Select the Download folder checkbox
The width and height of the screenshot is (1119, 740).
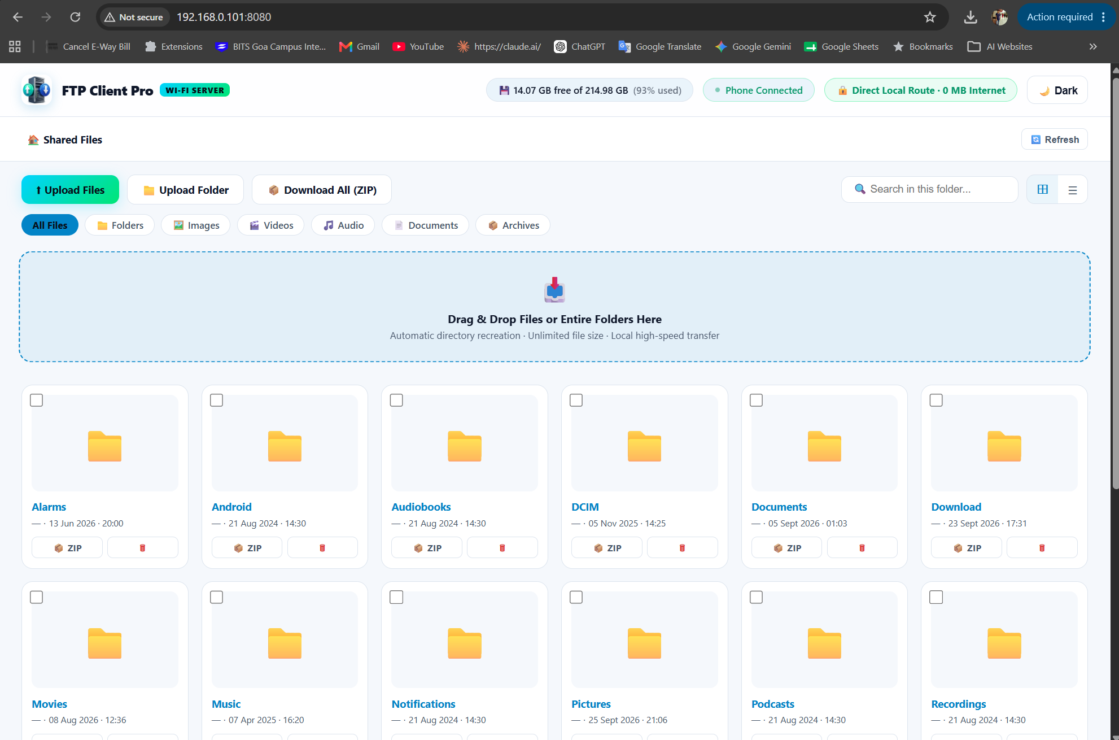click(x=936, y=401)
